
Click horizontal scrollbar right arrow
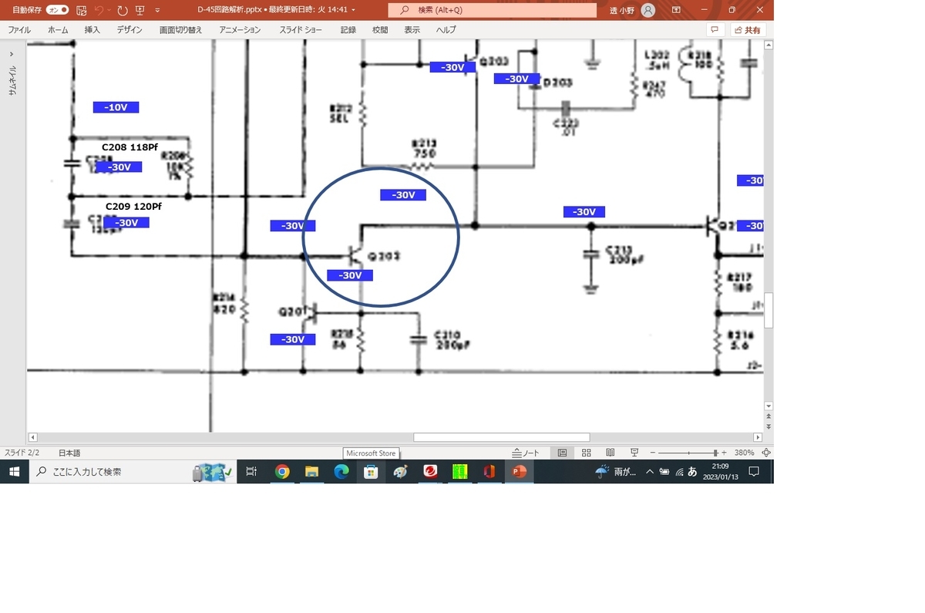coord(758,437)
